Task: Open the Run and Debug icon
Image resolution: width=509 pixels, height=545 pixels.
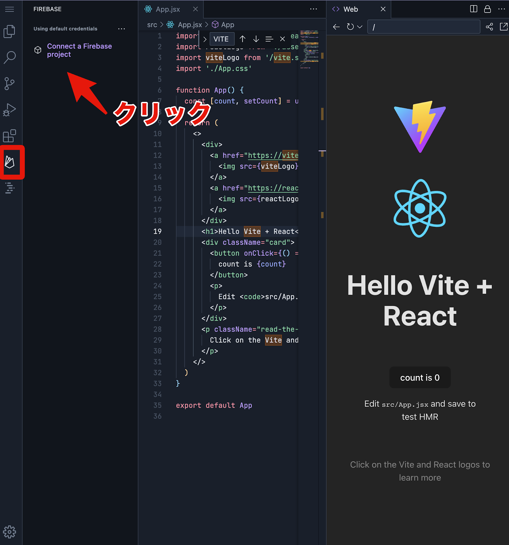Action: pos(10,110)
